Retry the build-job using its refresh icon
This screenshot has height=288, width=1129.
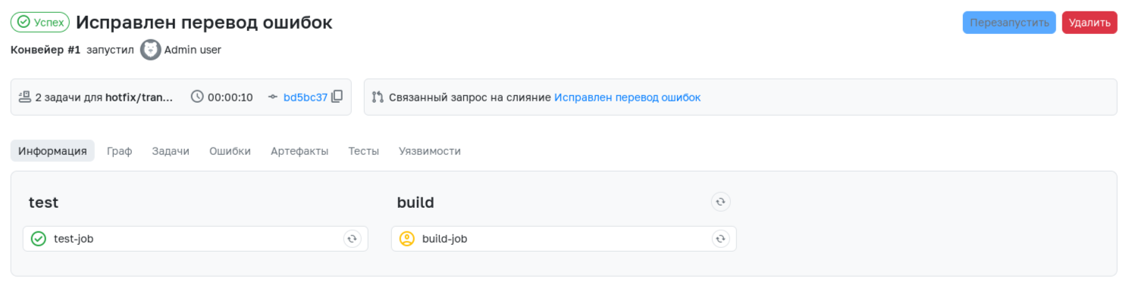click(720, 239)
